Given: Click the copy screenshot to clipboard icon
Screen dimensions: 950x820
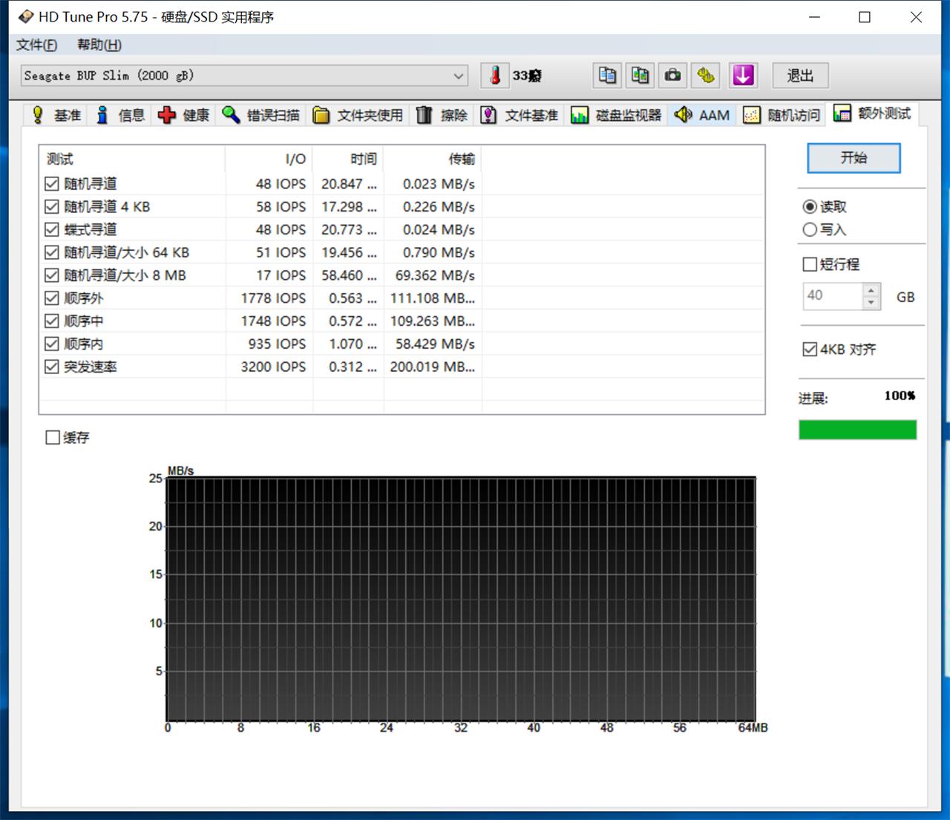Looking at the screenshot, I should (640, 75).
